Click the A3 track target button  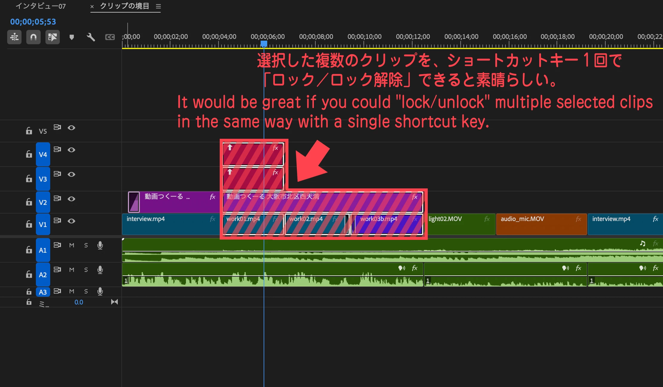point(43,292)
